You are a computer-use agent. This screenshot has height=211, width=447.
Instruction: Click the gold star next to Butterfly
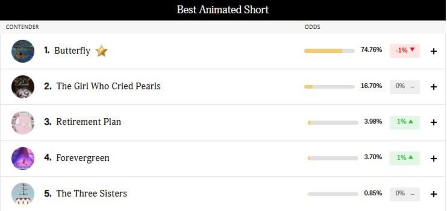pos(101,51)
